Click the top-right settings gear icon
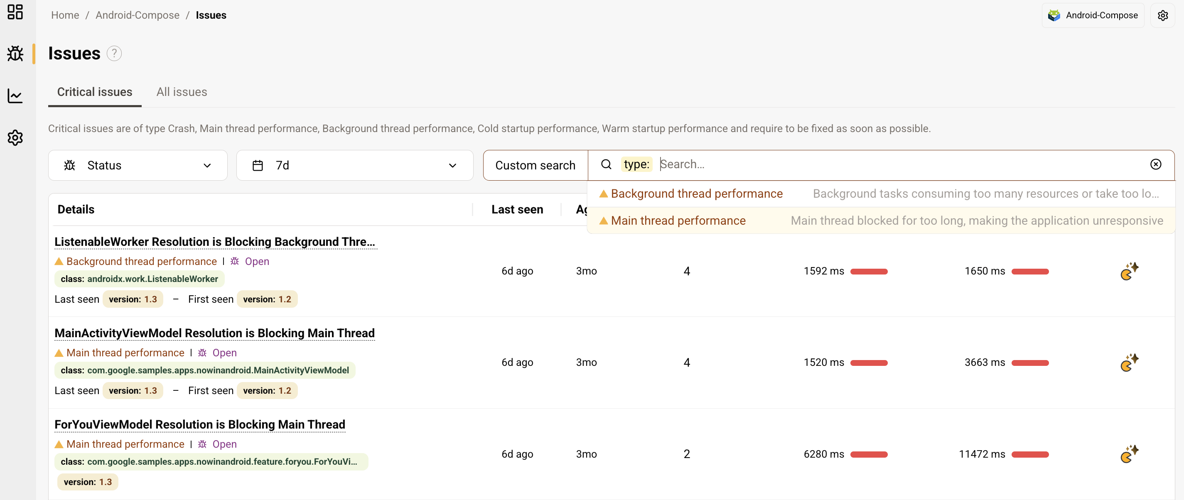This screenshot has width=1184, height=500. [1162, 15]
